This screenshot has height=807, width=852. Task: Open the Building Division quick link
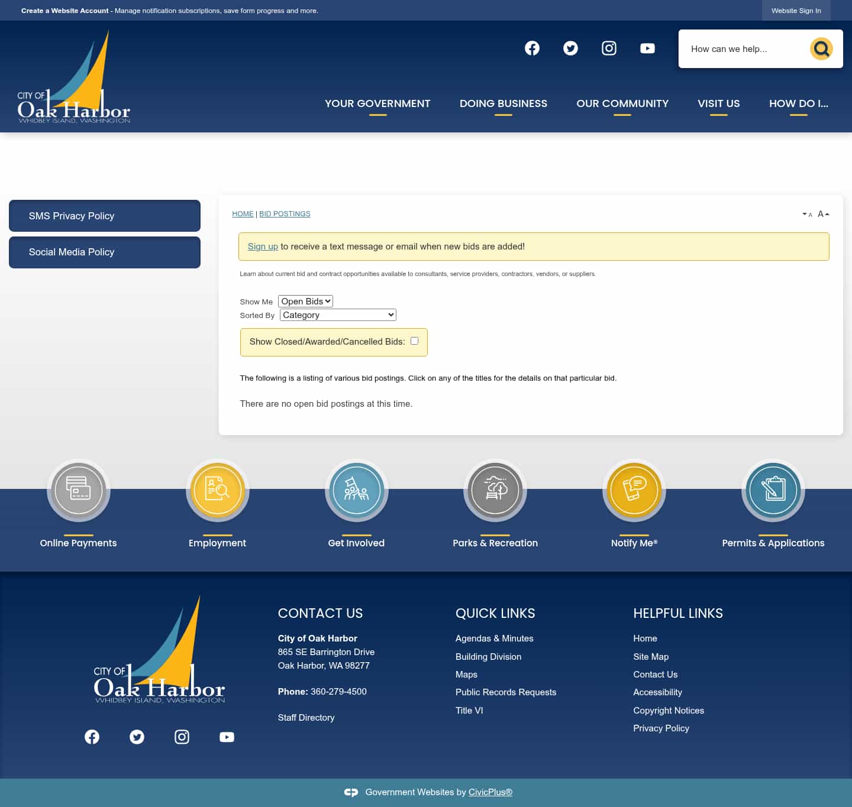click(488, 657)
